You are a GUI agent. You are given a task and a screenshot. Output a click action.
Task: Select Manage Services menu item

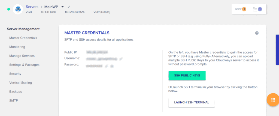click(22, 56)
